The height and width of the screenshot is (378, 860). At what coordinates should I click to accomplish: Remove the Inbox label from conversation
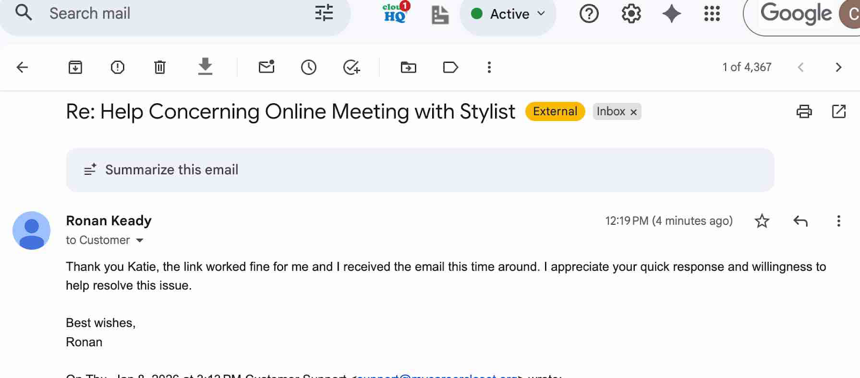click(634, 112)
